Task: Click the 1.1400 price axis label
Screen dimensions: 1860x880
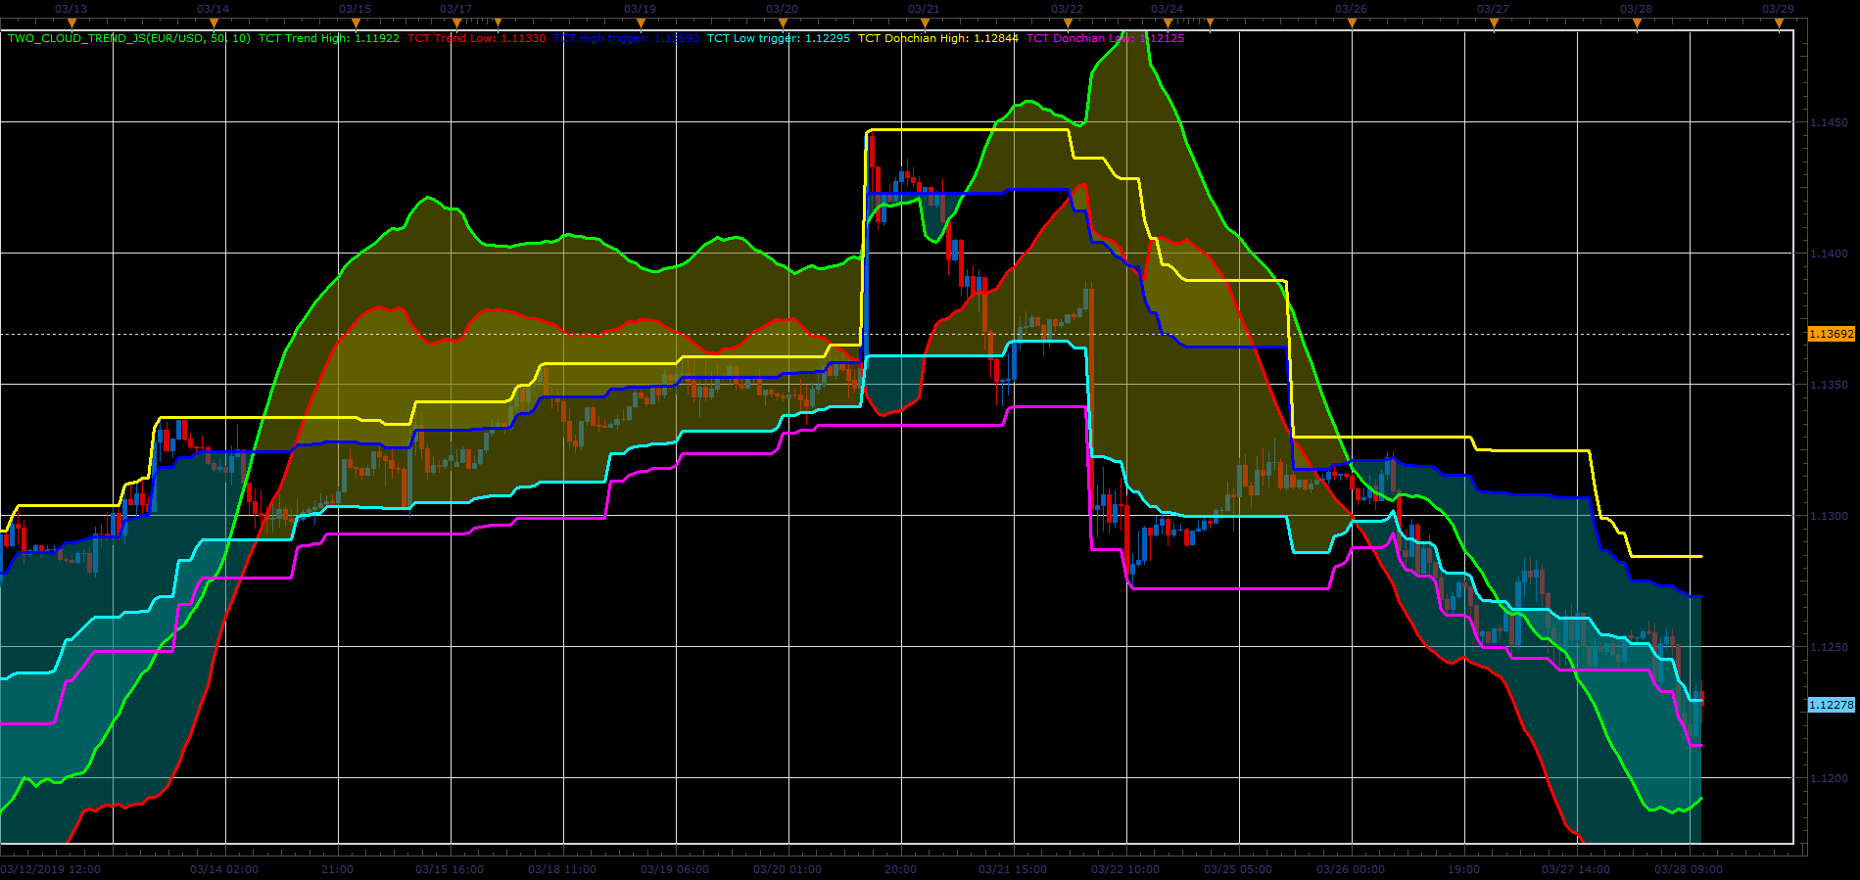Action: [x=1829, y=255]
